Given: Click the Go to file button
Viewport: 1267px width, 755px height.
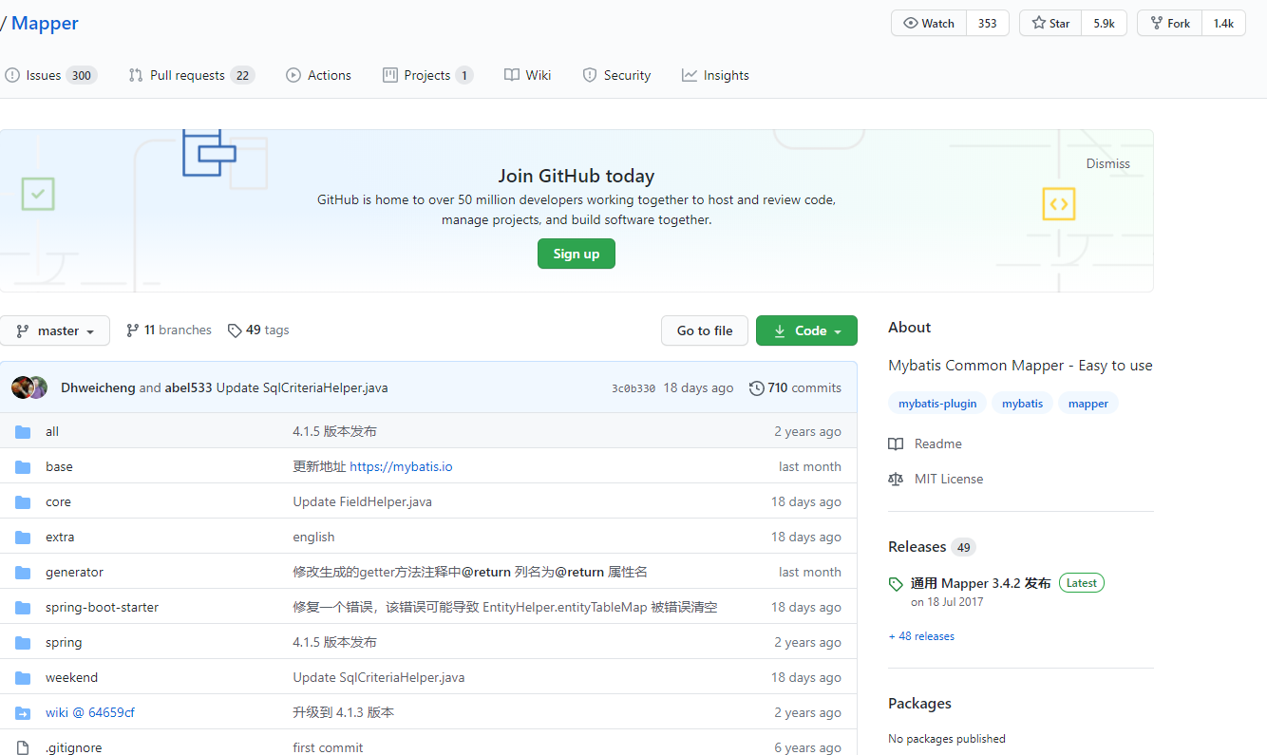Looking at the screenshot, I should point(705,330).
